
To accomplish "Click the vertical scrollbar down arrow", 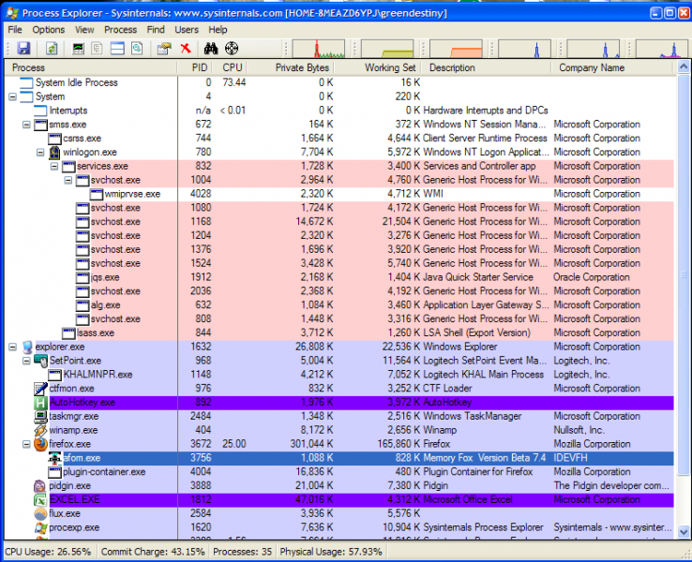I will pyautogui.click(x=683, y=531).
